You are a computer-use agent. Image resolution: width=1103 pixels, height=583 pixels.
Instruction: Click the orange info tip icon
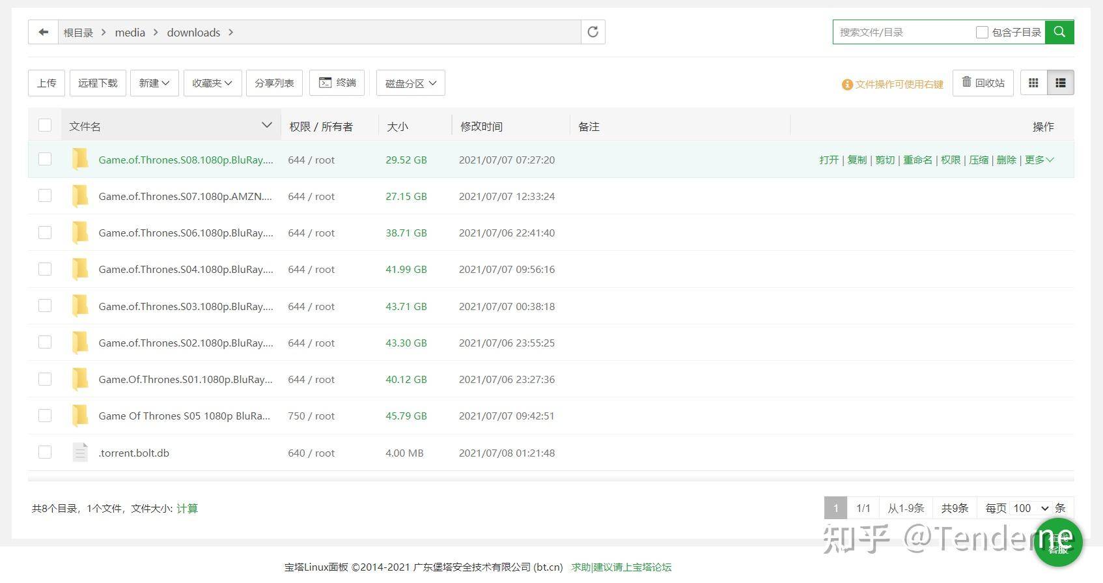point(847,85)
